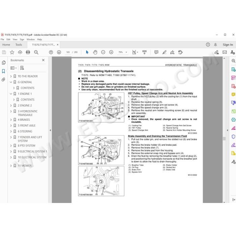Viewport: 236px width, 236px height.
Task: Open More Tools wrench icon in right pane
Action: tap(233, 161)
